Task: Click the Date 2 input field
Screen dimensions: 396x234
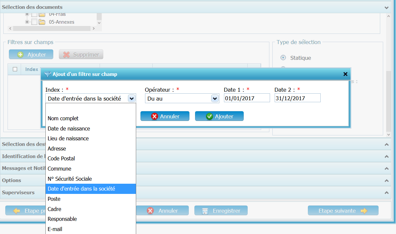Action: 297,98
